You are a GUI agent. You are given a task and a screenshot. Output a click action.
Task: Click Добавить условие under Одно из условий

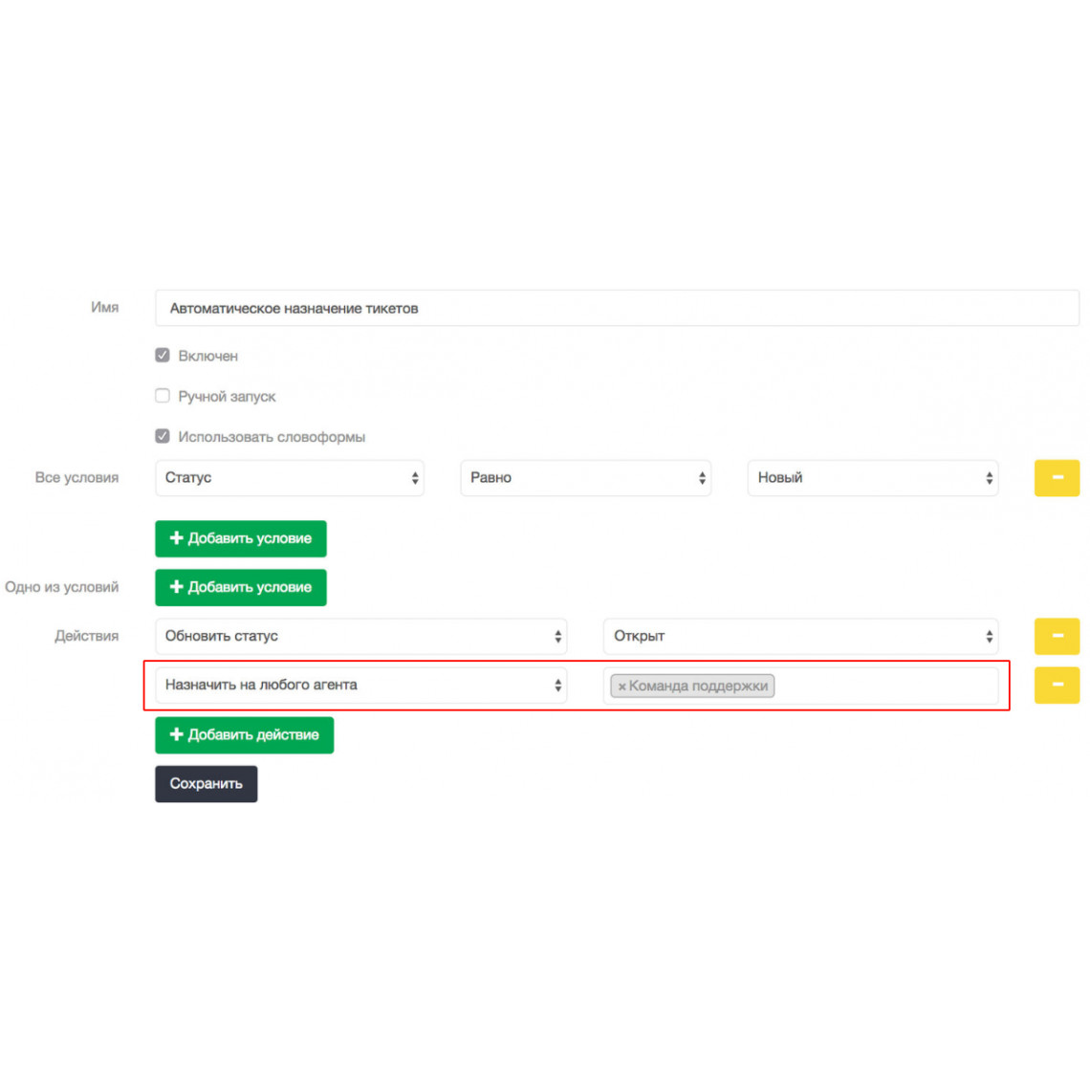tap(241, 587)
